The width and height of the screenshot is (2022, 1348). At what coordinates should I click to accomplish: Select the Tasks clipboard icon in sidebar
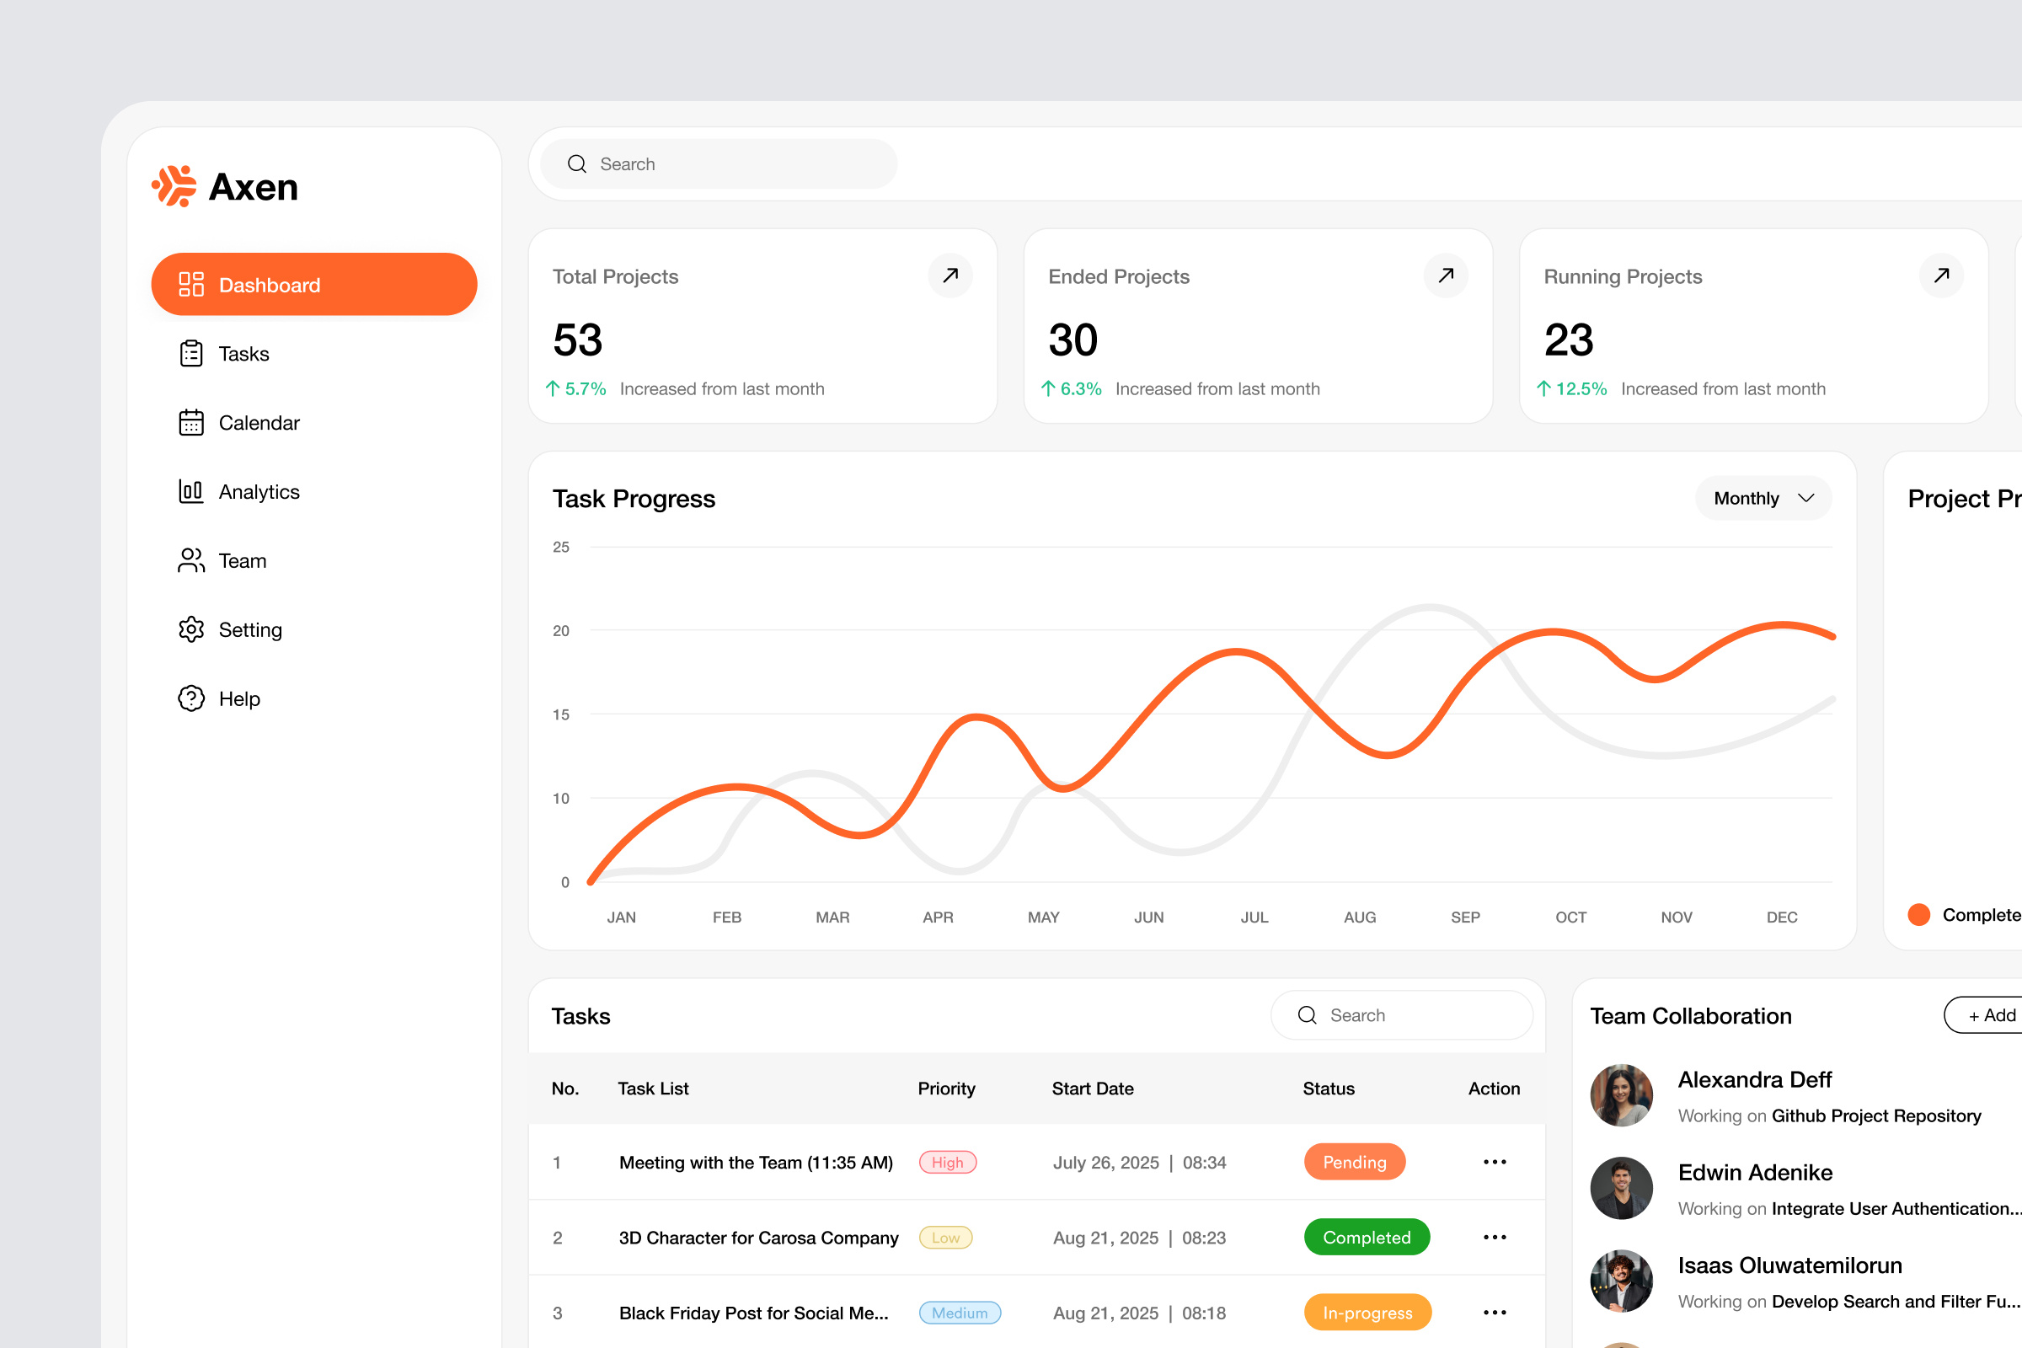(191, 353)
